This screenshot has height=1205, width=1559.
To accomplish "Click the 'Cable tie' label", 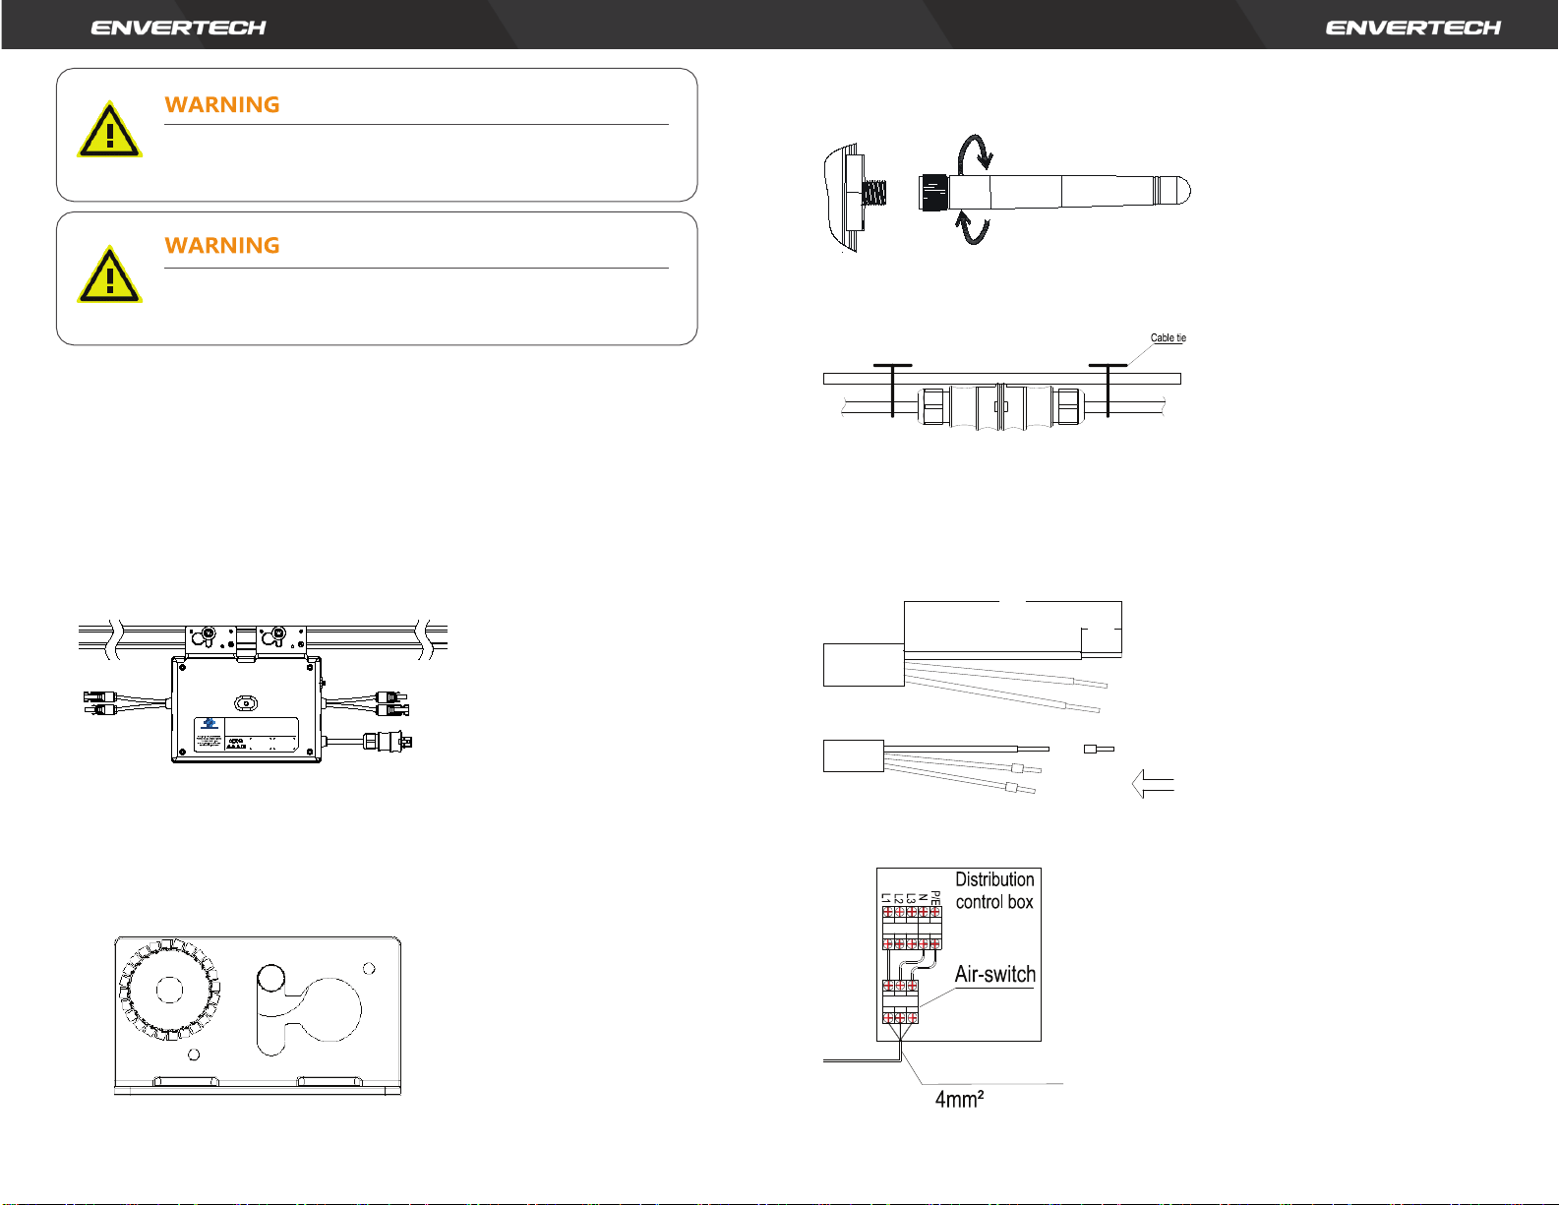I will click(1168, 338).
